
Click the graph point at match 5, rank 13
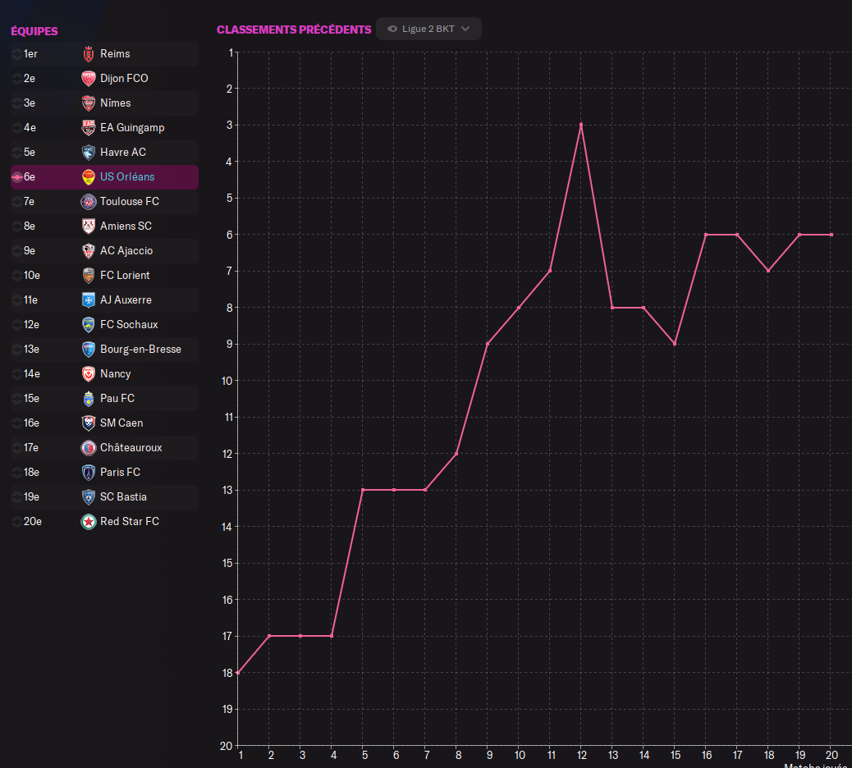point(363,490)
